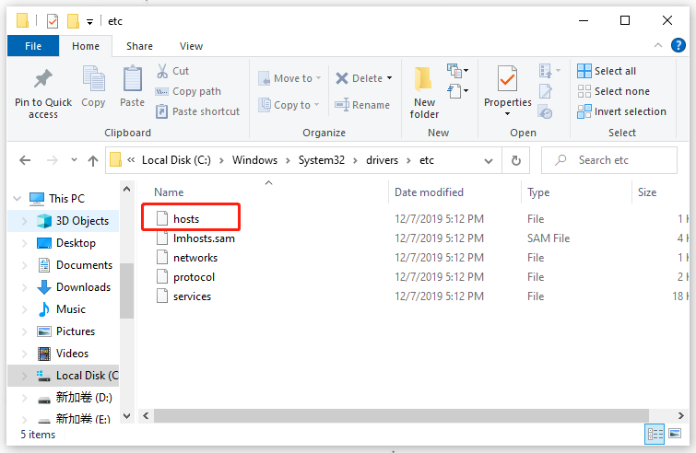Click the Paste shortcut icon
The image size is (696, 453).
coord(161,111)
